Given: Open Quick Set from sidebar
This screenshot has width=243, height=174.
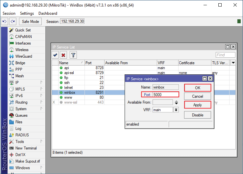Looking at the screenshot, I should [26, 30].
